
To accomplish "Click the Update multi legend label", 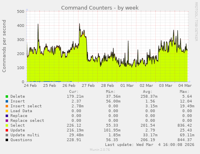I will click(25, 135).
